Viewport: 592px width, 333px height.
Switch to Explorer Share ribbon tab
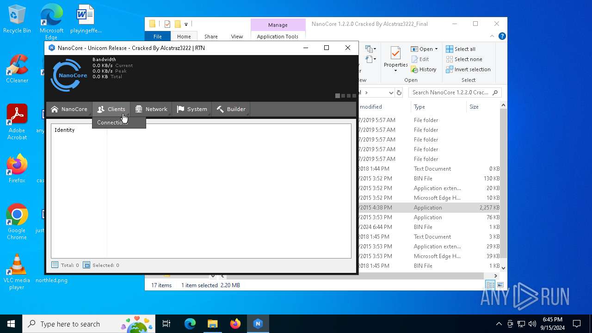pos(211,37)
